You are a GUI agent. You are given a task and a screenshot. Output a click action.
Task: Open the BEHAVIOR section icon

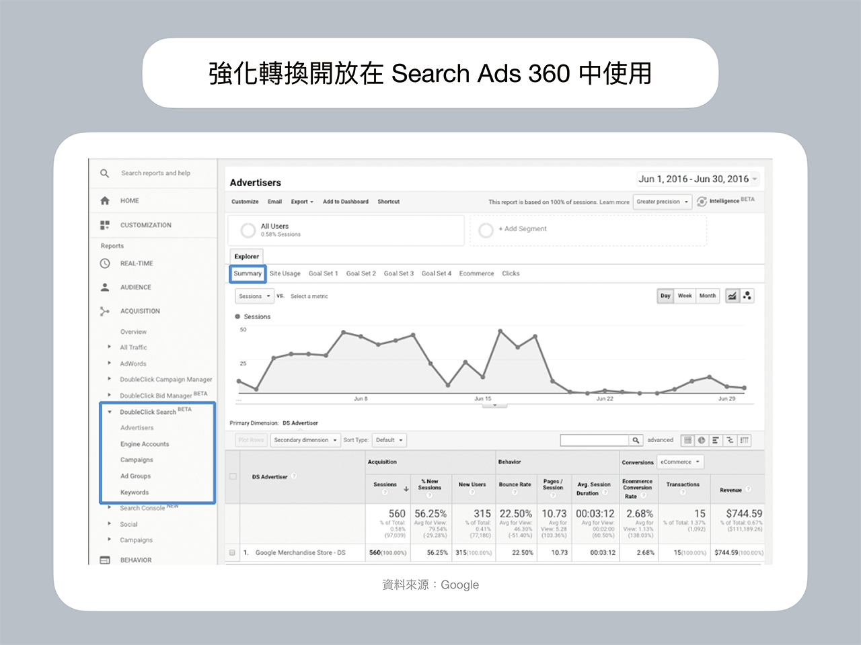coord(104,560)
